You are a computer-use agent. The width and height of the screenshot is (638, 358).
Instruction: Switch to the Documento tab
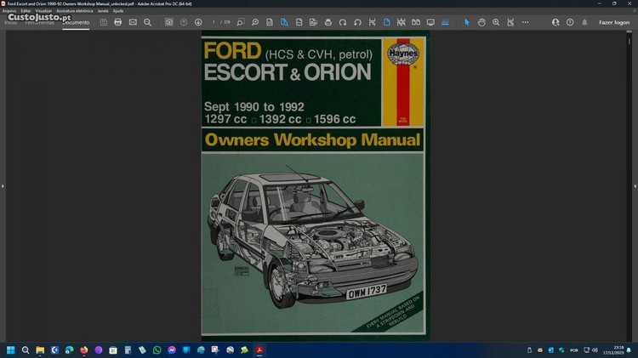tap(76, 22)
